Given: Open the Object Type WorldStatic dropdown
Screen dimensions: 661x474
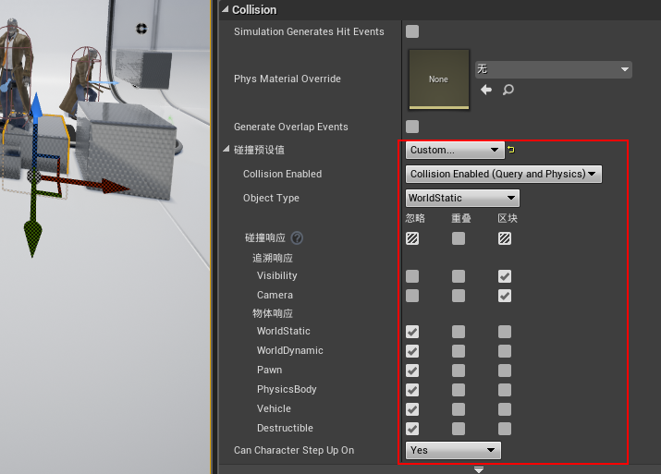Looking at the screenshot, I should pyautogui.click(x=462, y=198).
